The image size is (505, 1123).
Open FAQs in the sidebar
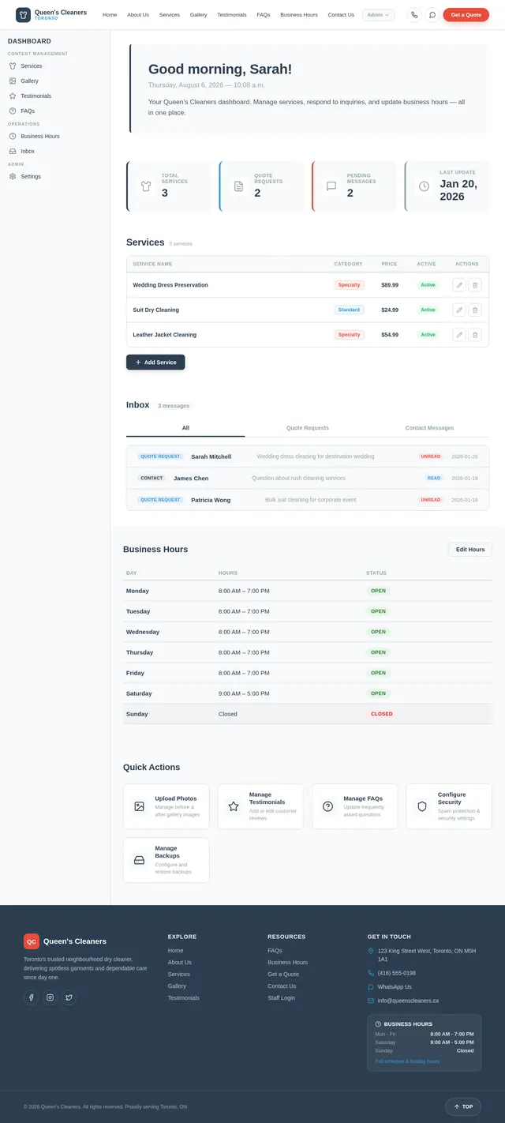tap(54, 111)
